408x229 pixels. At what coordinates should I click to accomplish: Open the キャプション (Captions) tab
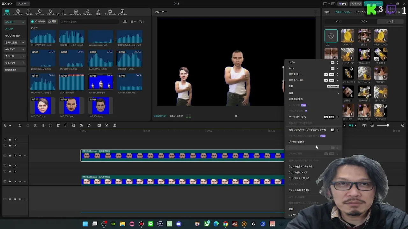76,12
